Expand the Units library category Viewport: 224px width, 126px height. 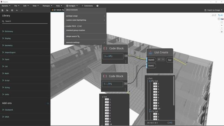point(3,94)
